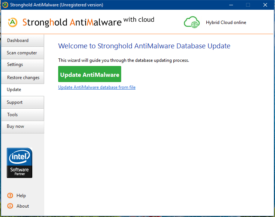Image resolution: width=275 pixels, height=217 pixels.
Task: Select Restore changes in sidebar
Action: pyautogui.click(x=23, y=78)
